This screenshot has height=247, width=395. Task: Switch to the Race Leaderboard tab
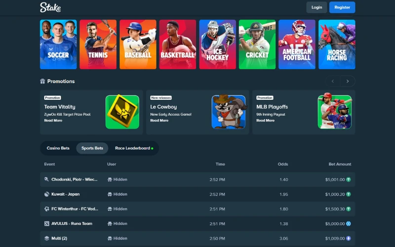point(134,148)
